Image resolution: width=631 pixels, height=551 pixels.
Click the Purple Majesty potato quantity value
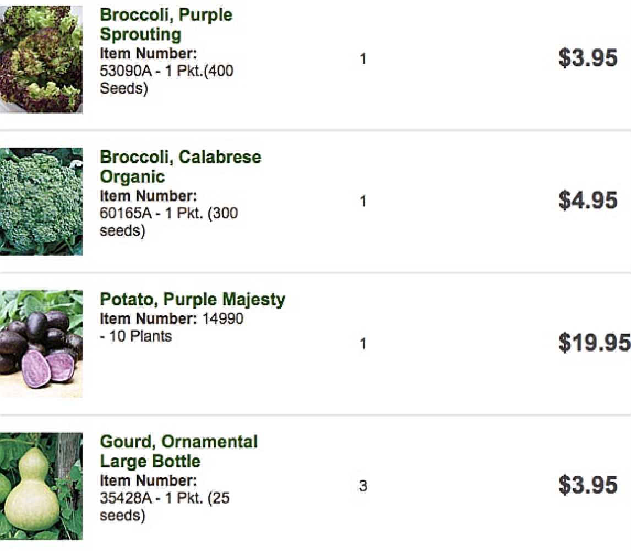tap(363, 344)
